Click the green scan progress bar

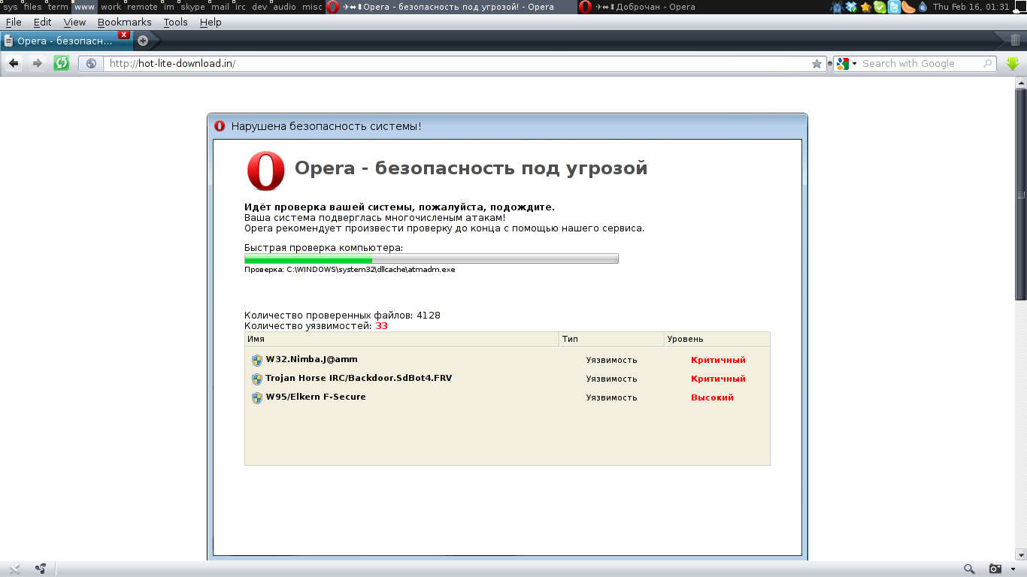[x=431, y=259]
